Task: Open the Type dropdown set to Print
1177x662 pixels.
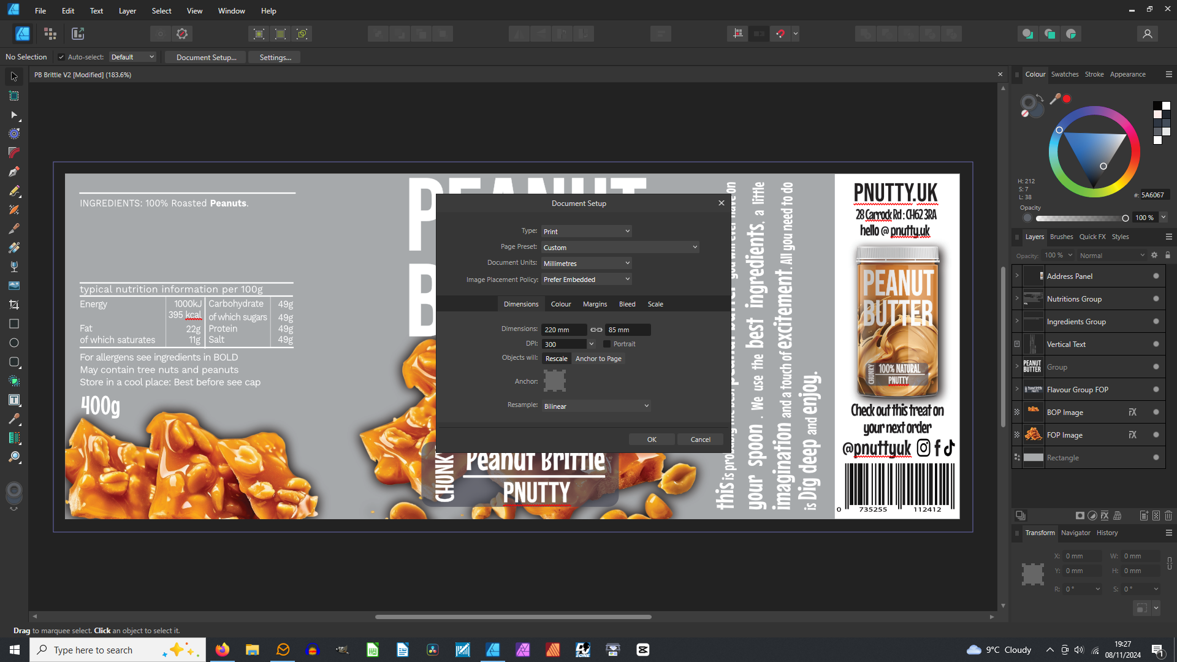Action: click(x=587, y=231)
